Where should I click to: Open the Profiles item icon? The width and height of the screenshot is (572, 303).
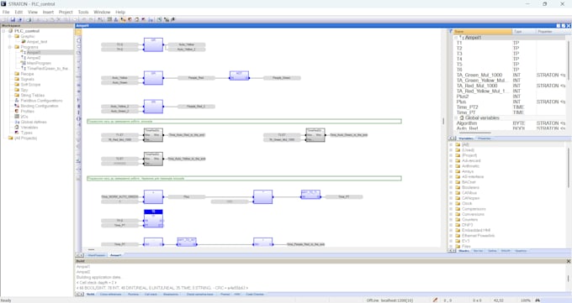point(17,111)
